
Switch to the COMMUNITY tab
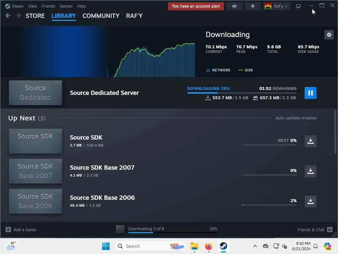tap(101, 16)
